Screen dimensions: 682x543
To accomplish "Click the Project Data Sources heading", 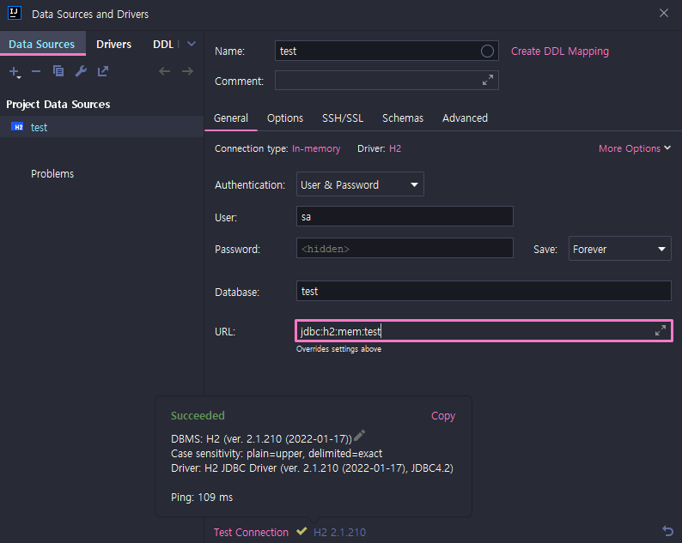I will click(x=58, y=105).
